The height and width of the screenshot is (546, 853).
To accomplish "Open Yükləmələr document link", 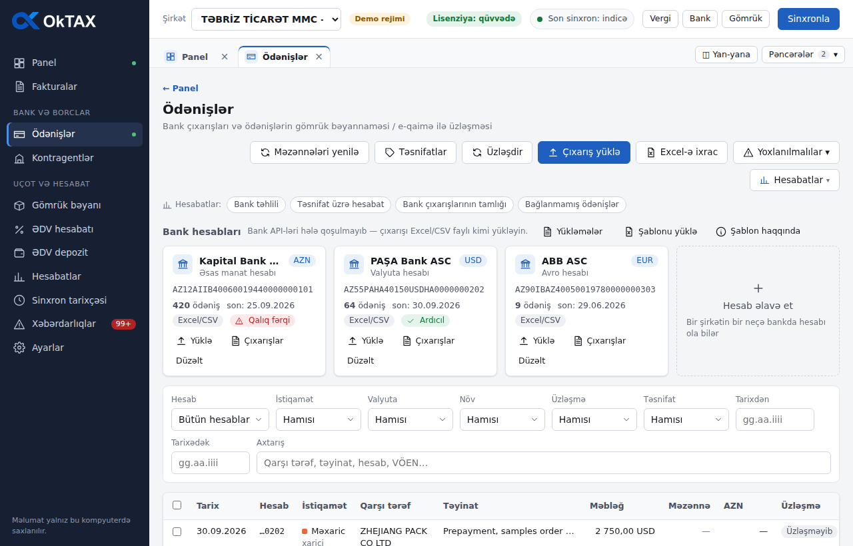I will point(572,231).
